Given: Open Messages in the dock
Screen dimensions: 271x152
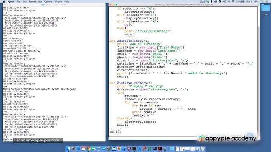Looking at the screenshot, I should tap(94, 149).
